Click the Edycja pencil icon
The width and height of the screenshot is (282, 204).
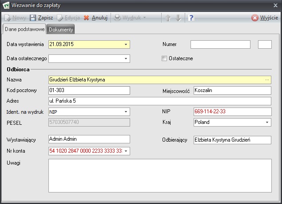pyautogui.click(x=60, y=18)
